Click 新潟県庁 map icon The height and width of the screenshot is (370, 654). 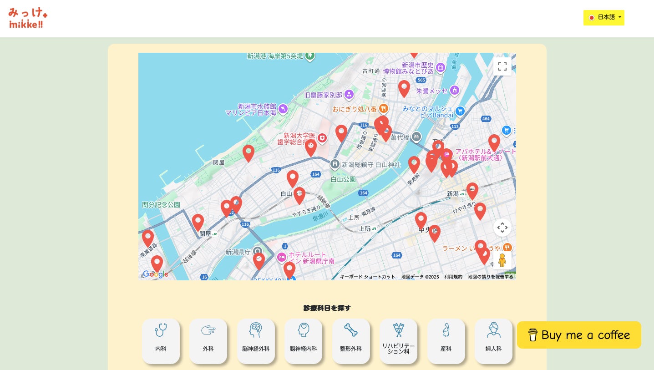258,251
